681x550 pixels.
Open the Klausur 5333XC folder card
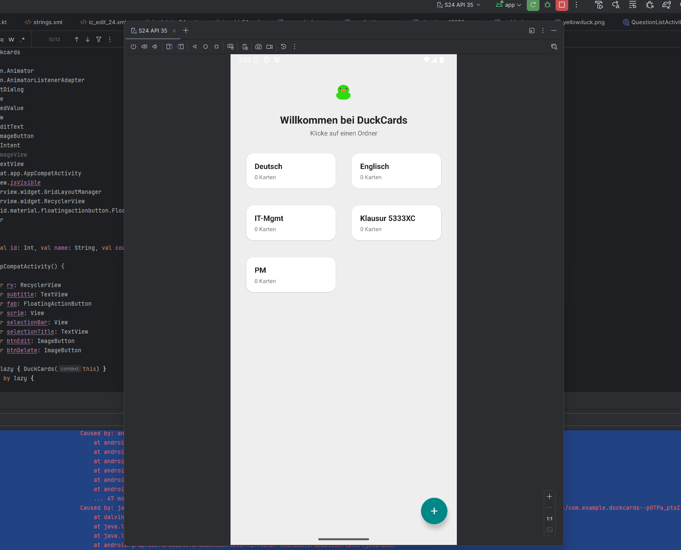click(x=396, y=223)
